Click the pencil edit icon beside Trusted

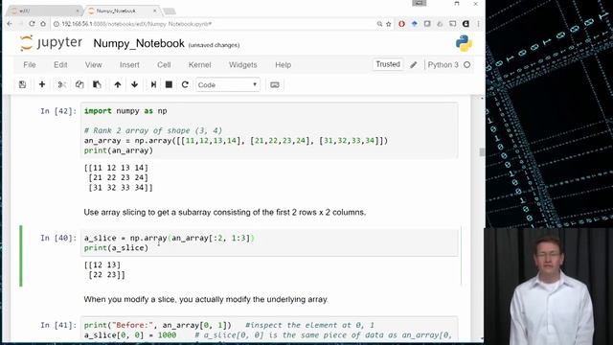click(414, 65)
